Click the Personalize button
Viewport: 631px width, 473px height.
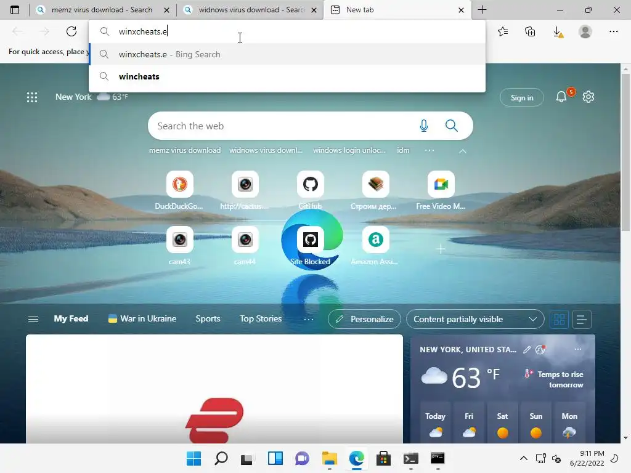pos(364,320)
